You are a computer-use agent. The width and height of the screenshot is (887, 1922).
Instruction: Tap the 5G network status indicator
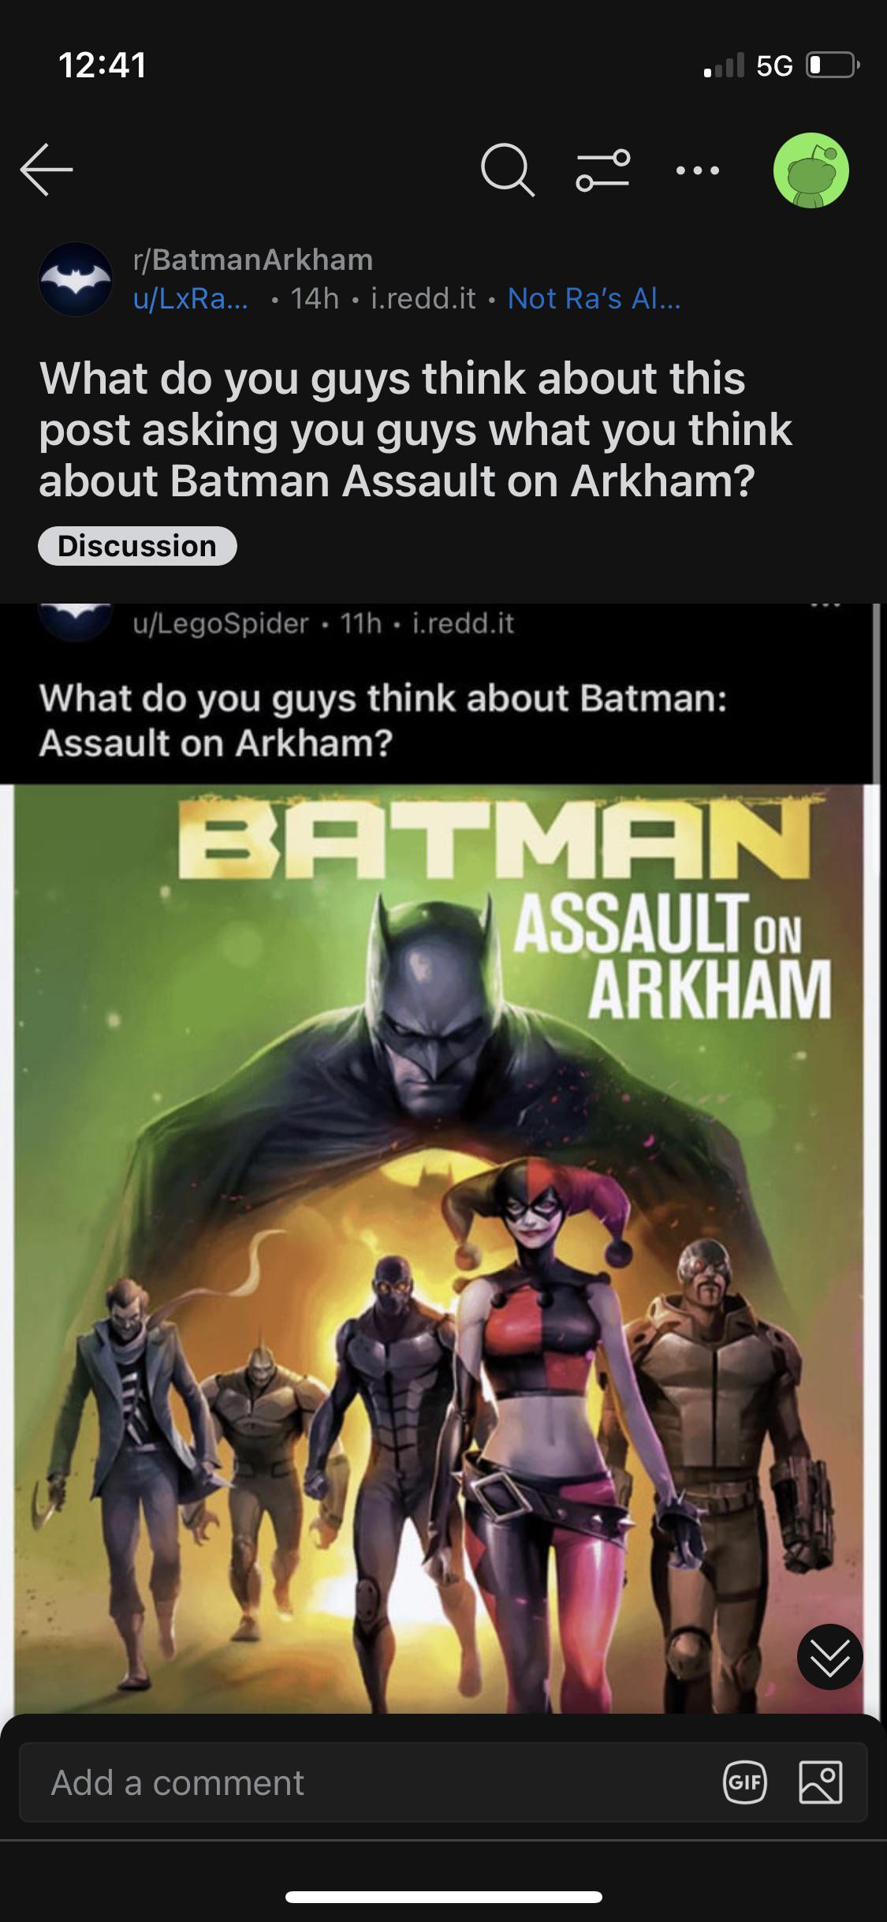point(773,66)
